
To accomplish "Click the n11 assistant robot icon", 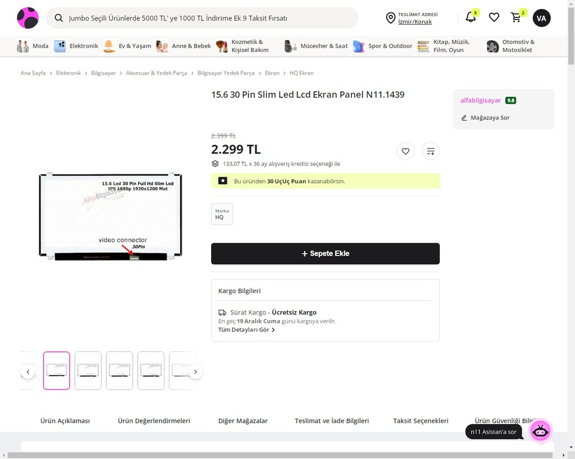I will [541, 431].
